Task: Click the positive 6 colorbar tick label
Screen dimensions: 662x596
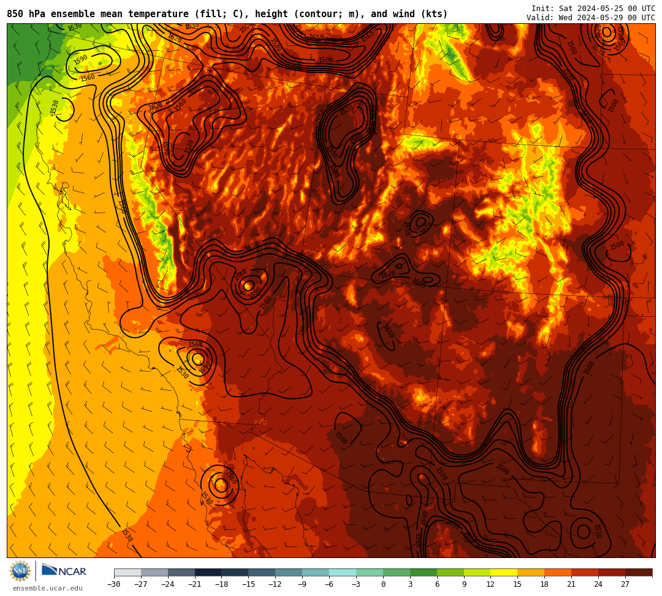Action: (x=437, y=584)
